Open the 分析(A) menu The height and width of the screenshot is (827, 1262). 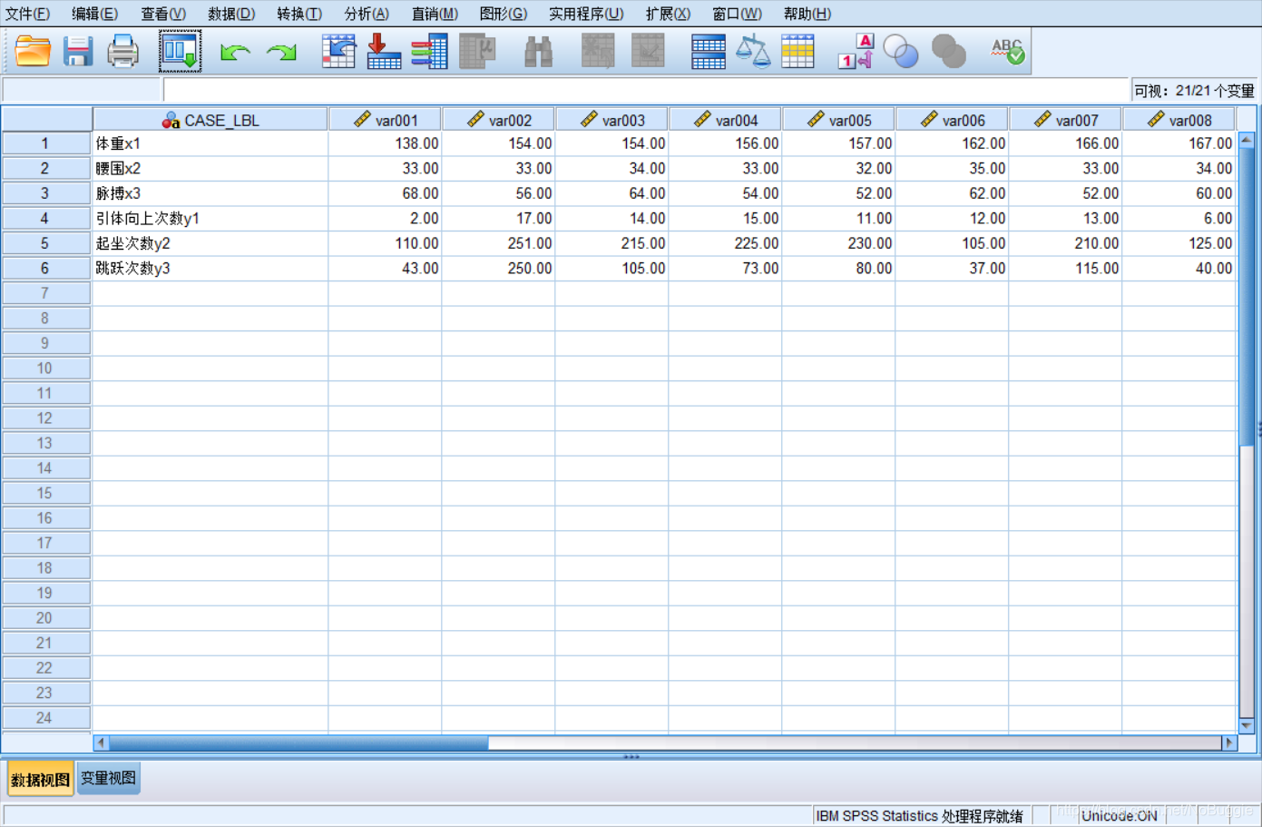[x=367, y=14]
